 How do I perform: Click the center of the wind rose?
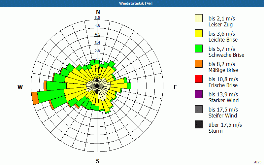[97, 86]
